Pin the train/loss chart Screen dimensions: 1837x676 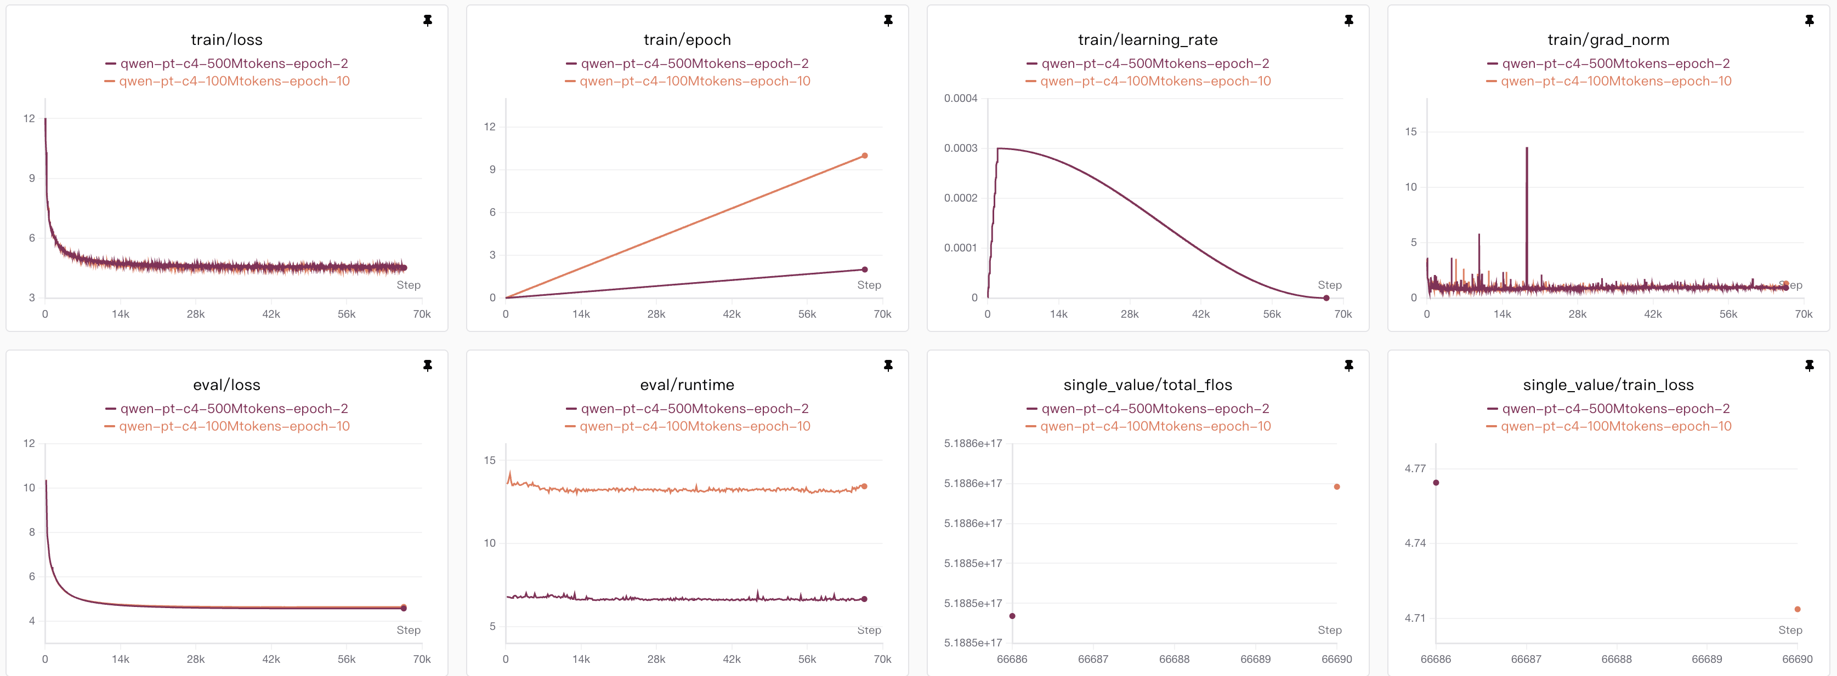pos(427,21)
